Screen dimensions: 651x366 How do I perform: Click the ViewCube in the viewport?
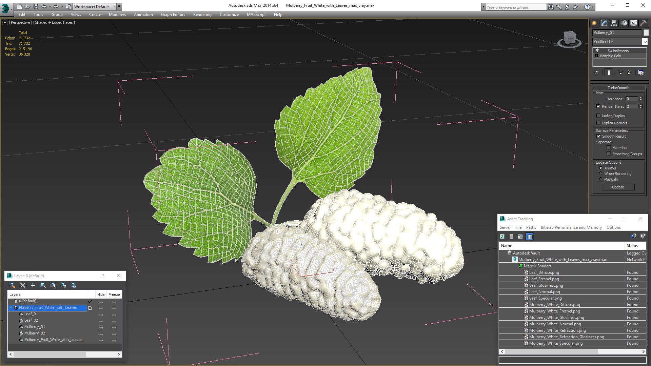tap(570, 39)
